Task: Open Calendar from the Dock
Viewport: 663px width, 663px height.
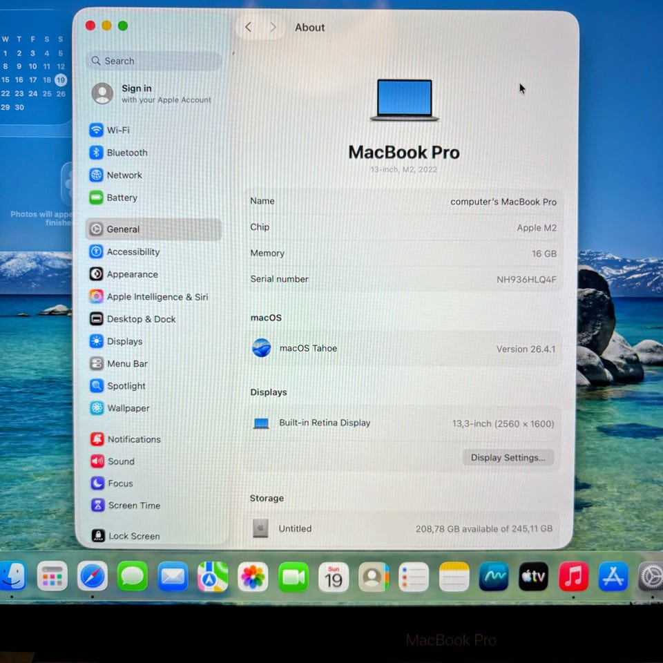Action: (333, 577)
